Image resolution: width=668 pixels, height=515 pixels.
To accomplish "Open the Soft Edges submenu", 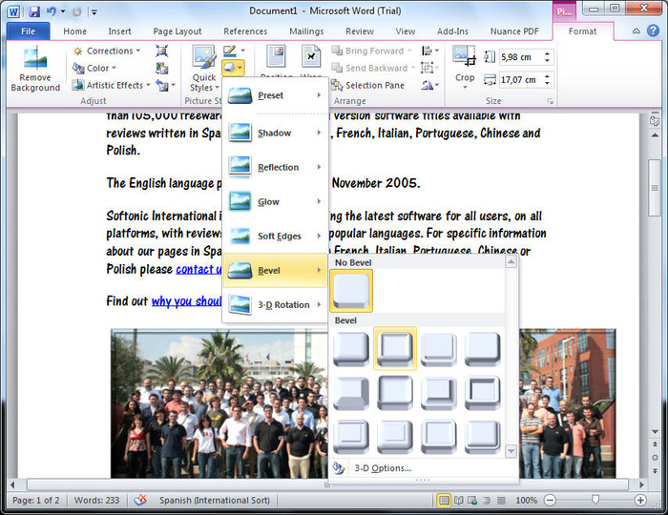I will [275, 236].
